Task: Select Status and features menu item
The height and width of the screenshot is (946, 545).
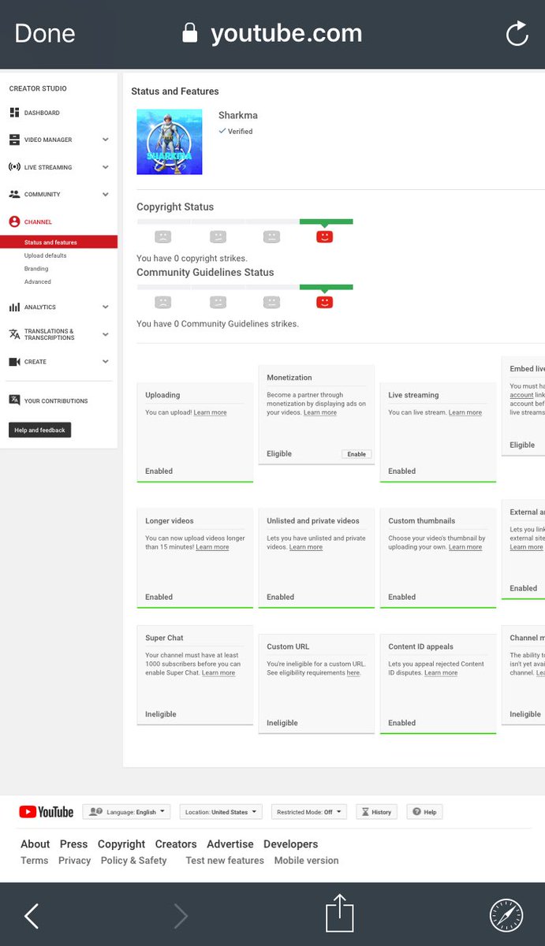Action: coord(59,243)
